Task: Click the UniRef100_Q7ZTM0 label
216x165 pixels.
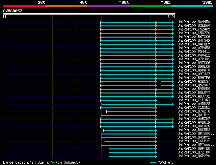Action: (194, 152)
